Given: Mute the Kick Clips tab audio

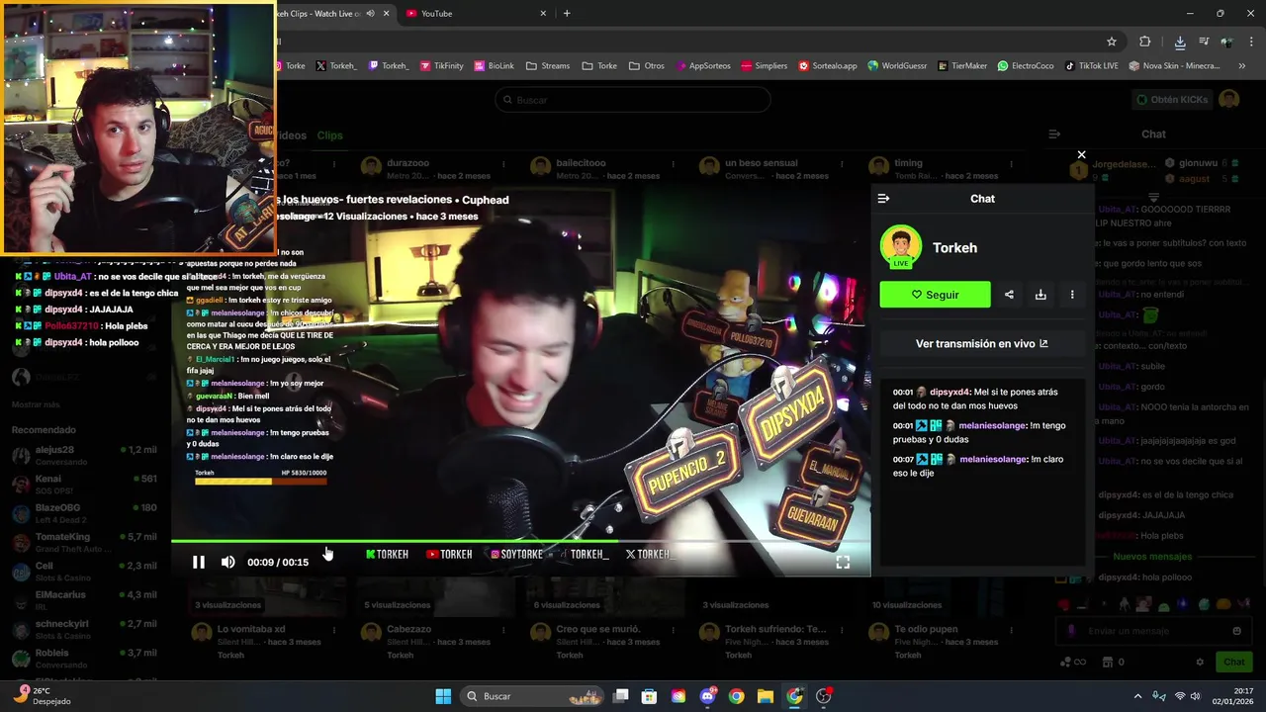Looking at the screenshot, I should [371, 13].
